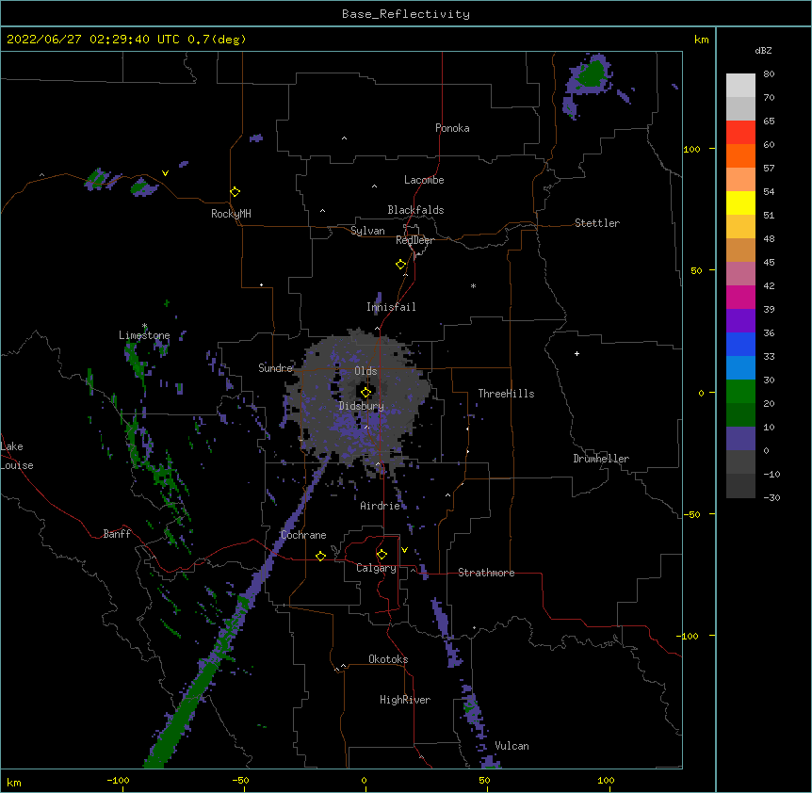Click the Sylvan label on the map
The width and height of the screenshot is (812, 793).
pos(367,231)
